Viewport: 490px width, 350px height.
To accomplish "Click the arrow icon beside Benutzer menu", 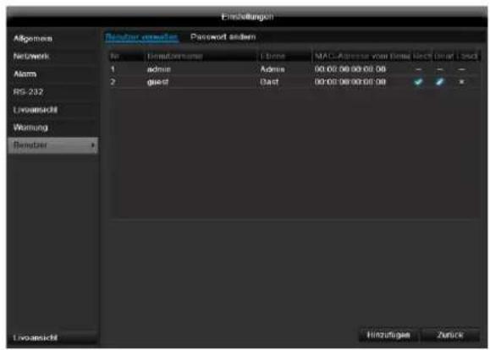I will click(x=93, y=145).
